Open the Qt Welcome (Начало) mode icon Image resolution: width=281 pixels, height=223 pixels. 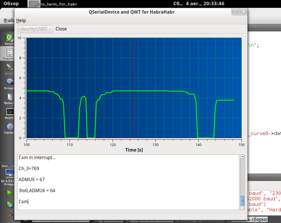tap(9, 39)
